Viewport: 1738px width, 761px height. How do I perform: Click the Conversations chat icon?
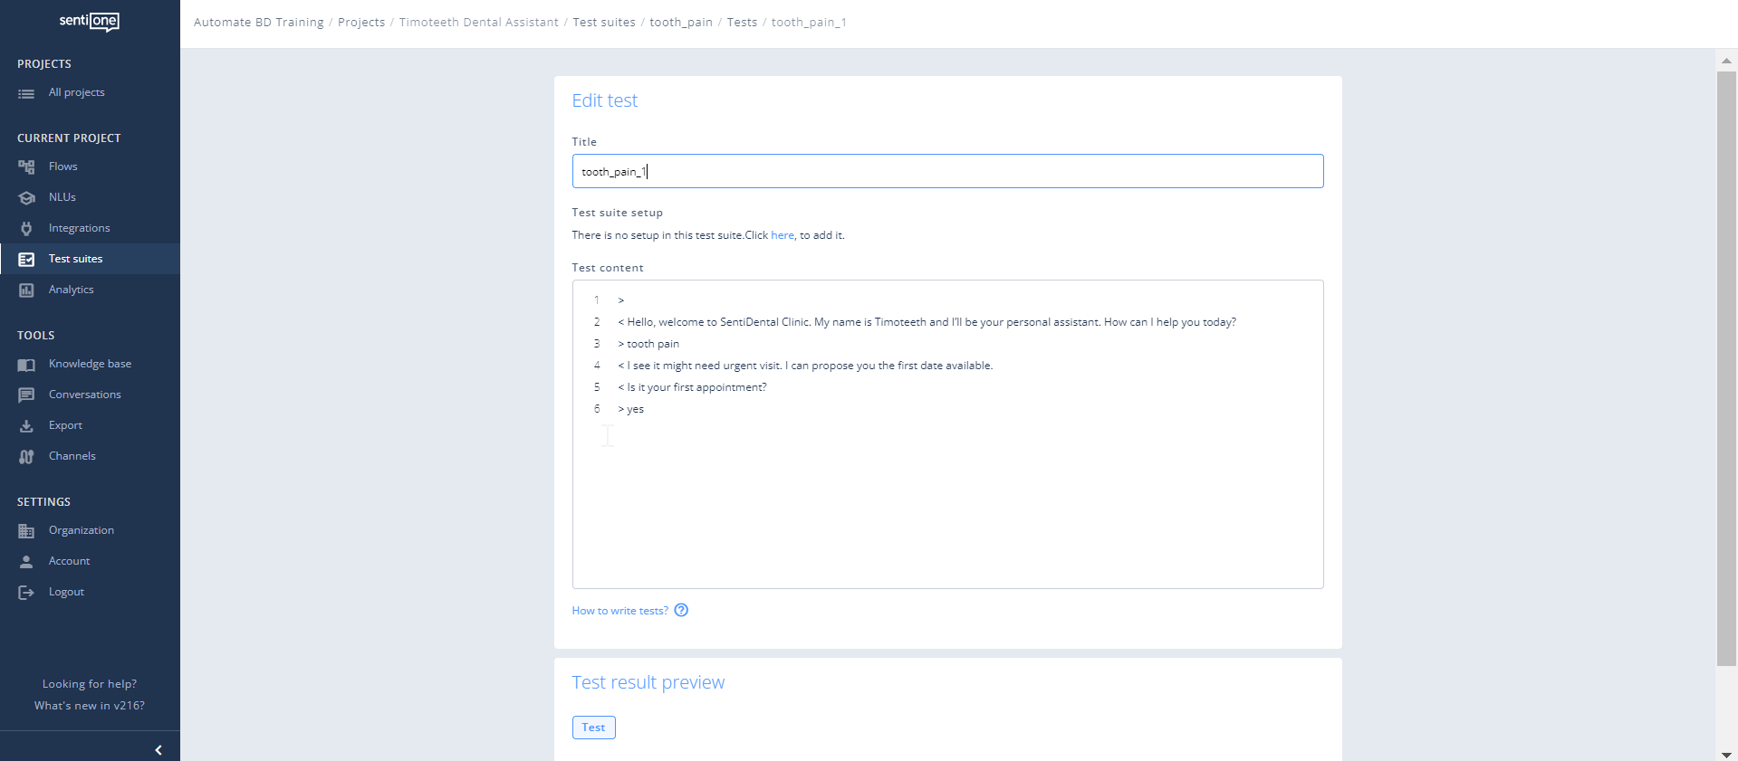tap(26, 395)
